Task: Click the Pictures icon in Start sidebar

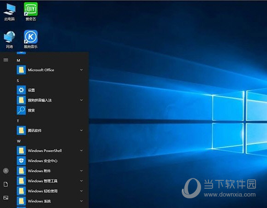Action: coord(6,197)
